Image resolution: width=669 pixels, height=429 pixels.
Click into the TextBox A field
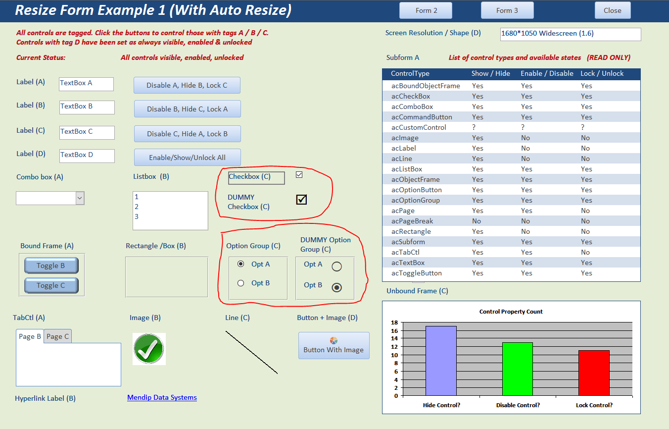(x=86, y=83)
